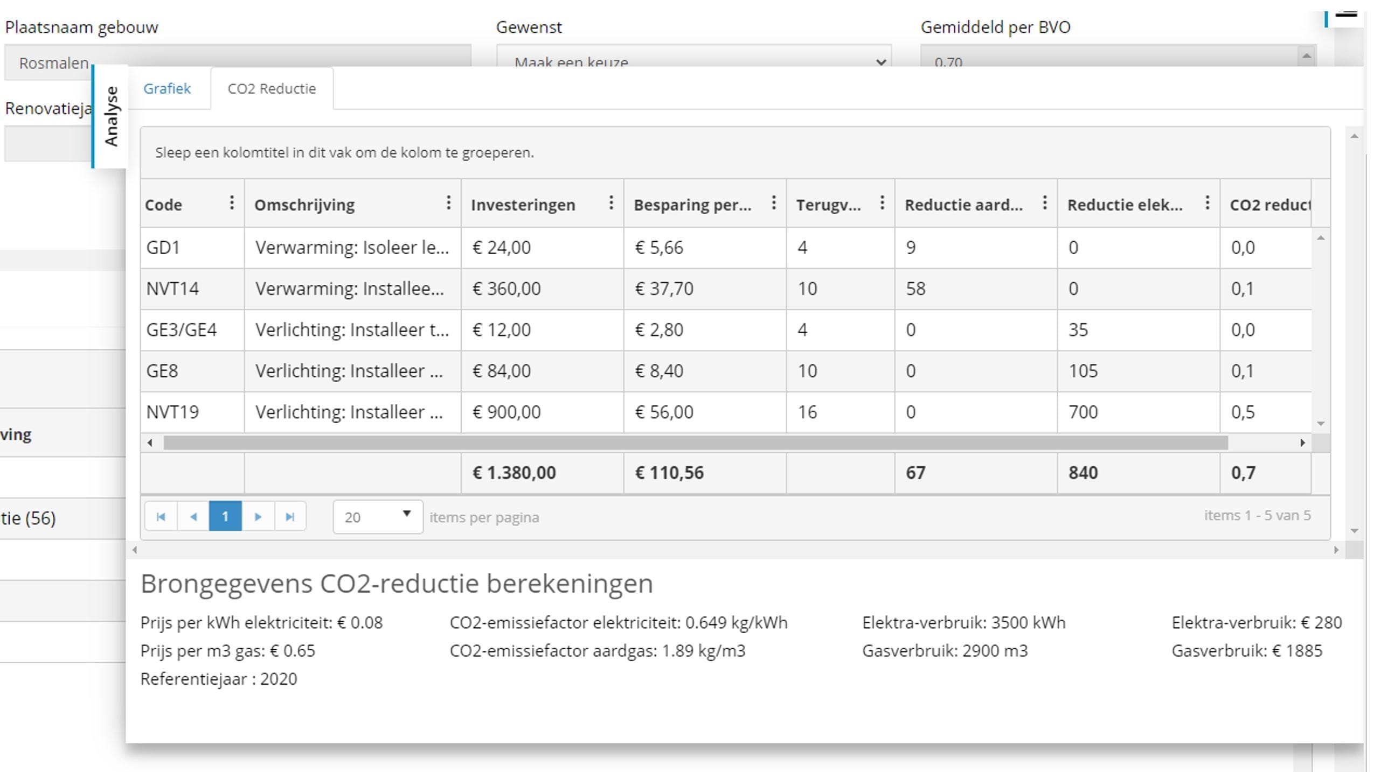
Task: Collapse the Analyse side panel handle
Action: (x=110, y=116)
